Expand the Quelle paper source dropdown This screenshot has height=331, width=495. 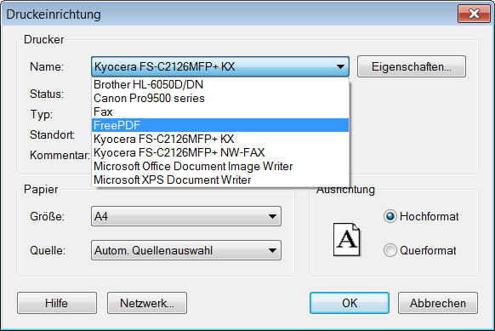[x=186, y=250]
